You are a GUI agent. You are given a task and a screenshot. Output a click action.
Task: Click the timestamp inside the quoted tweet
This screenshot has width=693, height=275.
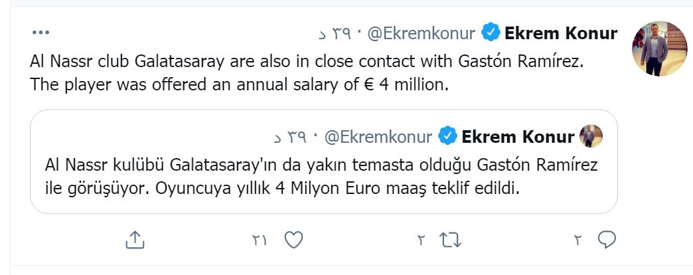pyautogui.click(x=299, y=137)
